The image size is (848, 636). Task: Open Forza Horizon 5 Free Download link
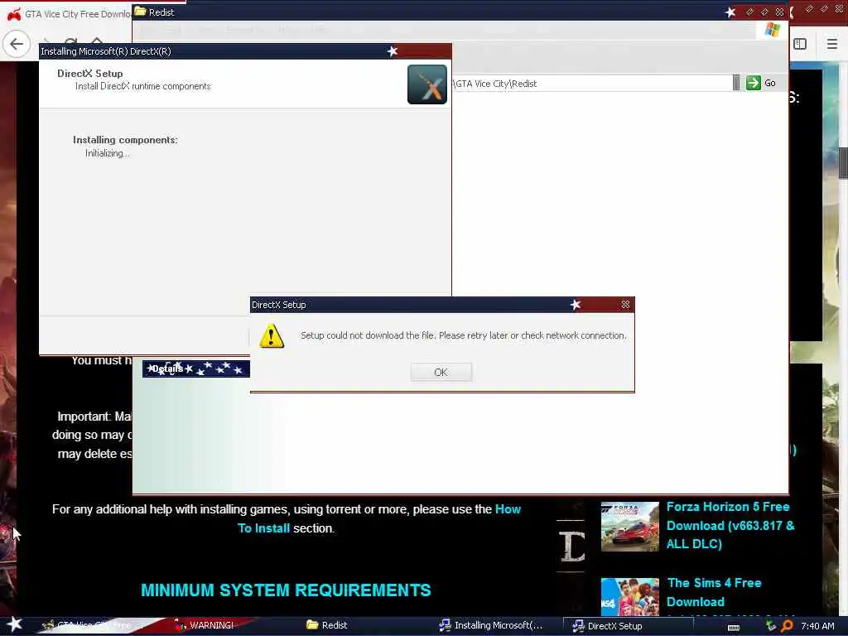point(730,525)
